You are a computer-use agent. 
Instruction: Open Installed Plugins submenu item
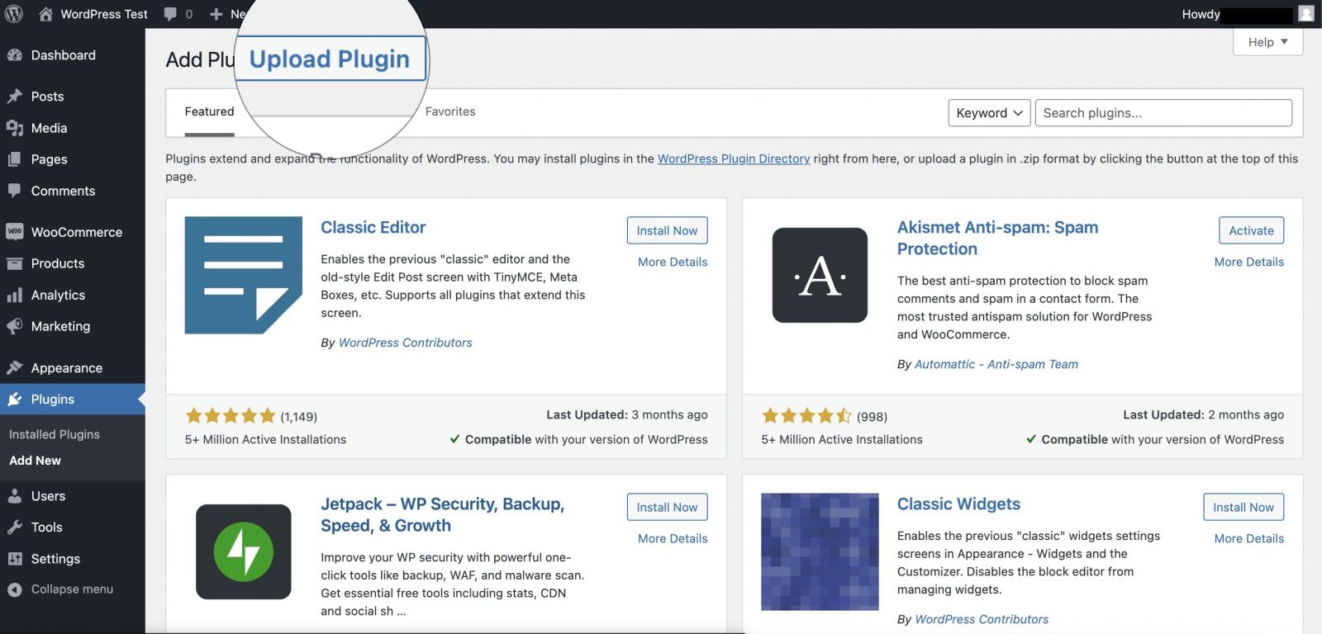55,434
